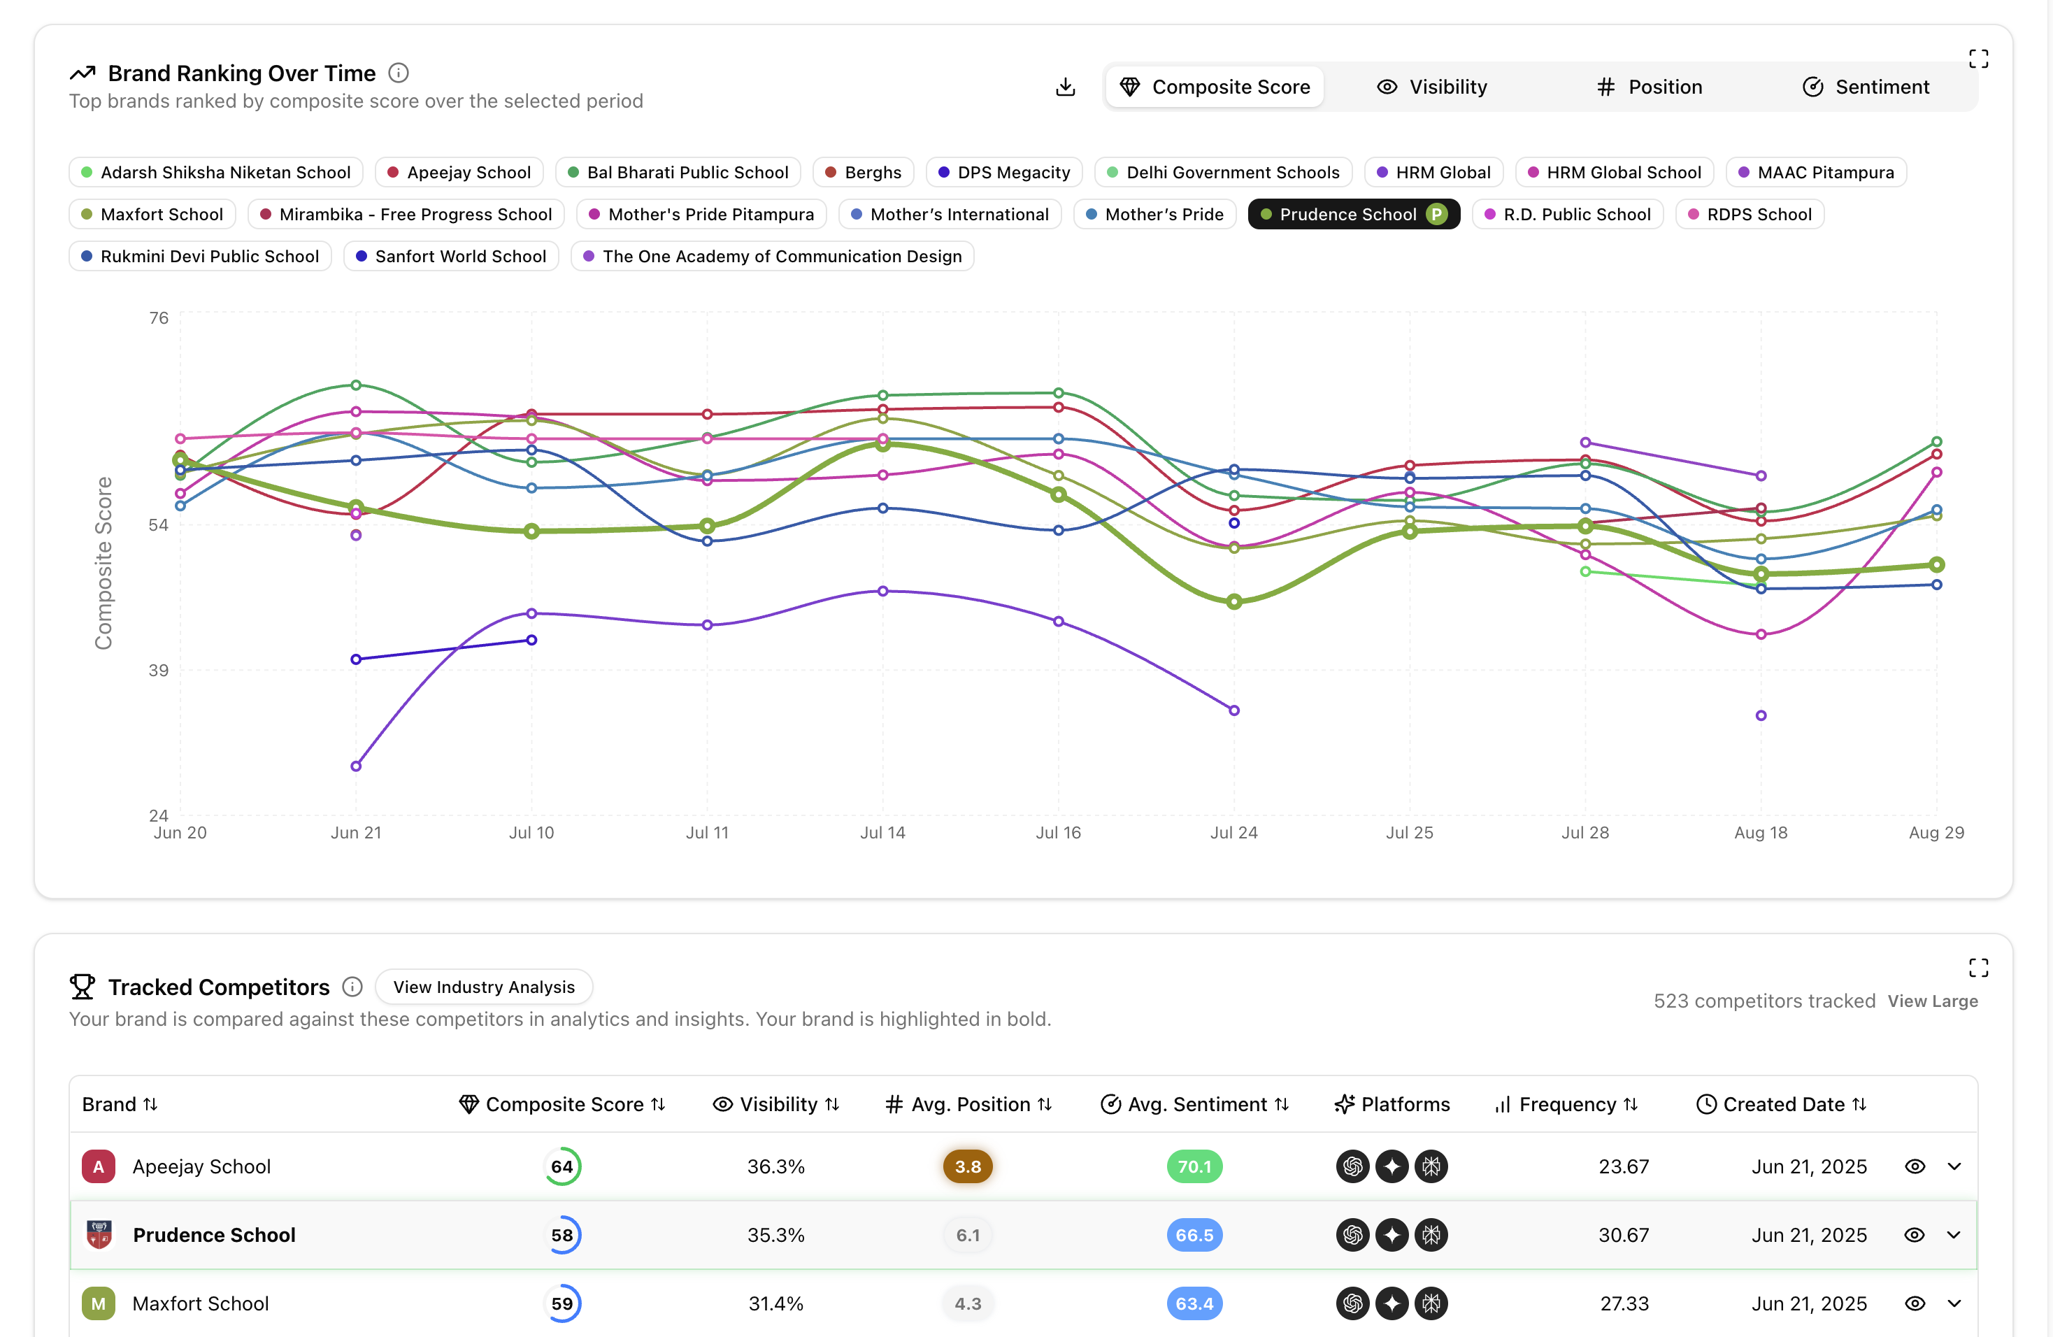
Task: Expand the Maxfort School row chevron
Action: pos(1954,1303)
